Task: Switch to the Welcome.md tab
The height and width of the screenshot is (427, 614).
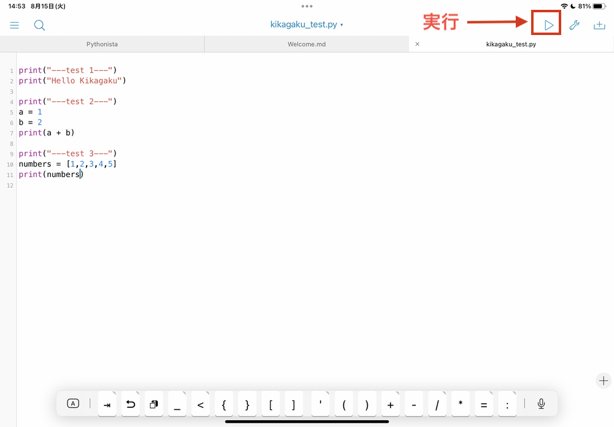Action: (x=307, y=44)
